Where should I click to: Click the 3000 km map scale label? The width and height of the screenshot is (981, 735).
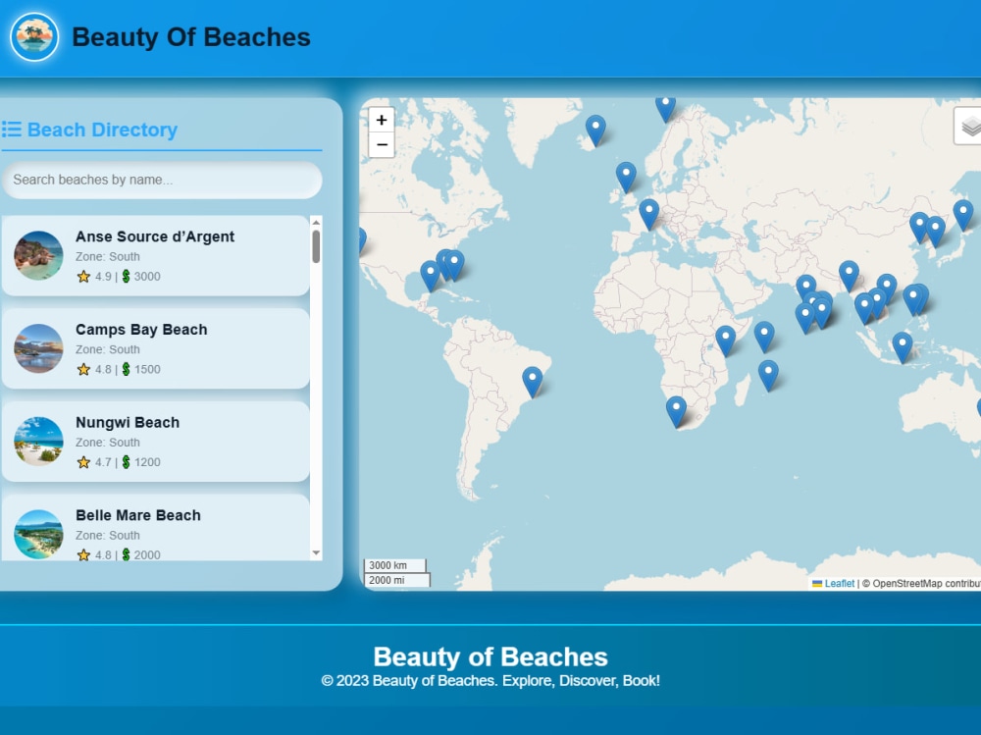(x=394, y=565)
